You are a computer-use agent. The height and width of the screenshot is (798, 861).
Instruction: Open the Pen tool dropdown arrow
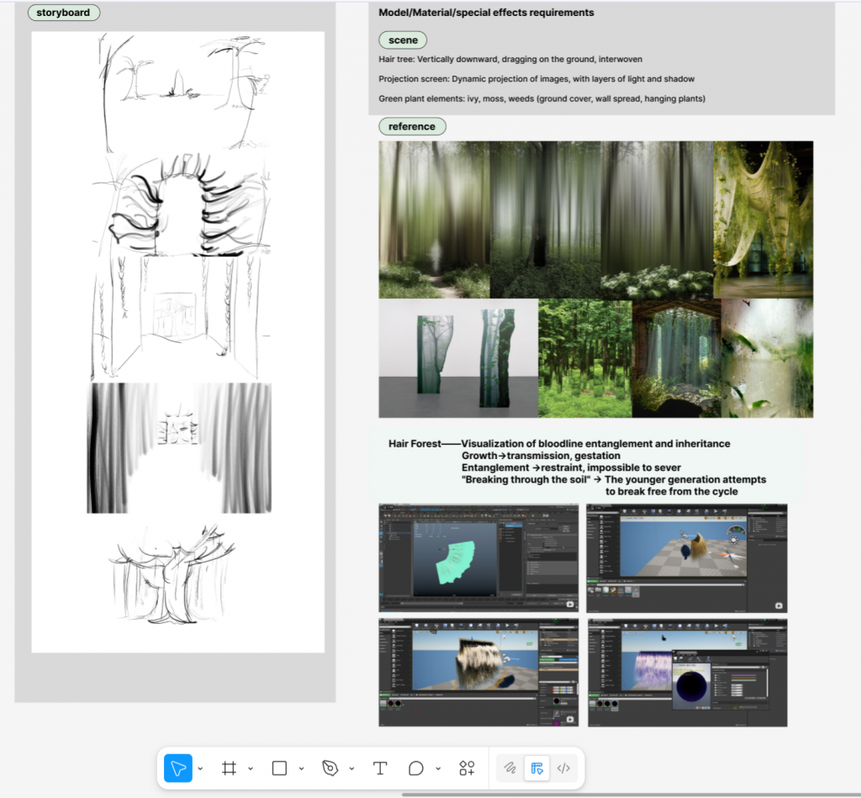coord(351,769)
